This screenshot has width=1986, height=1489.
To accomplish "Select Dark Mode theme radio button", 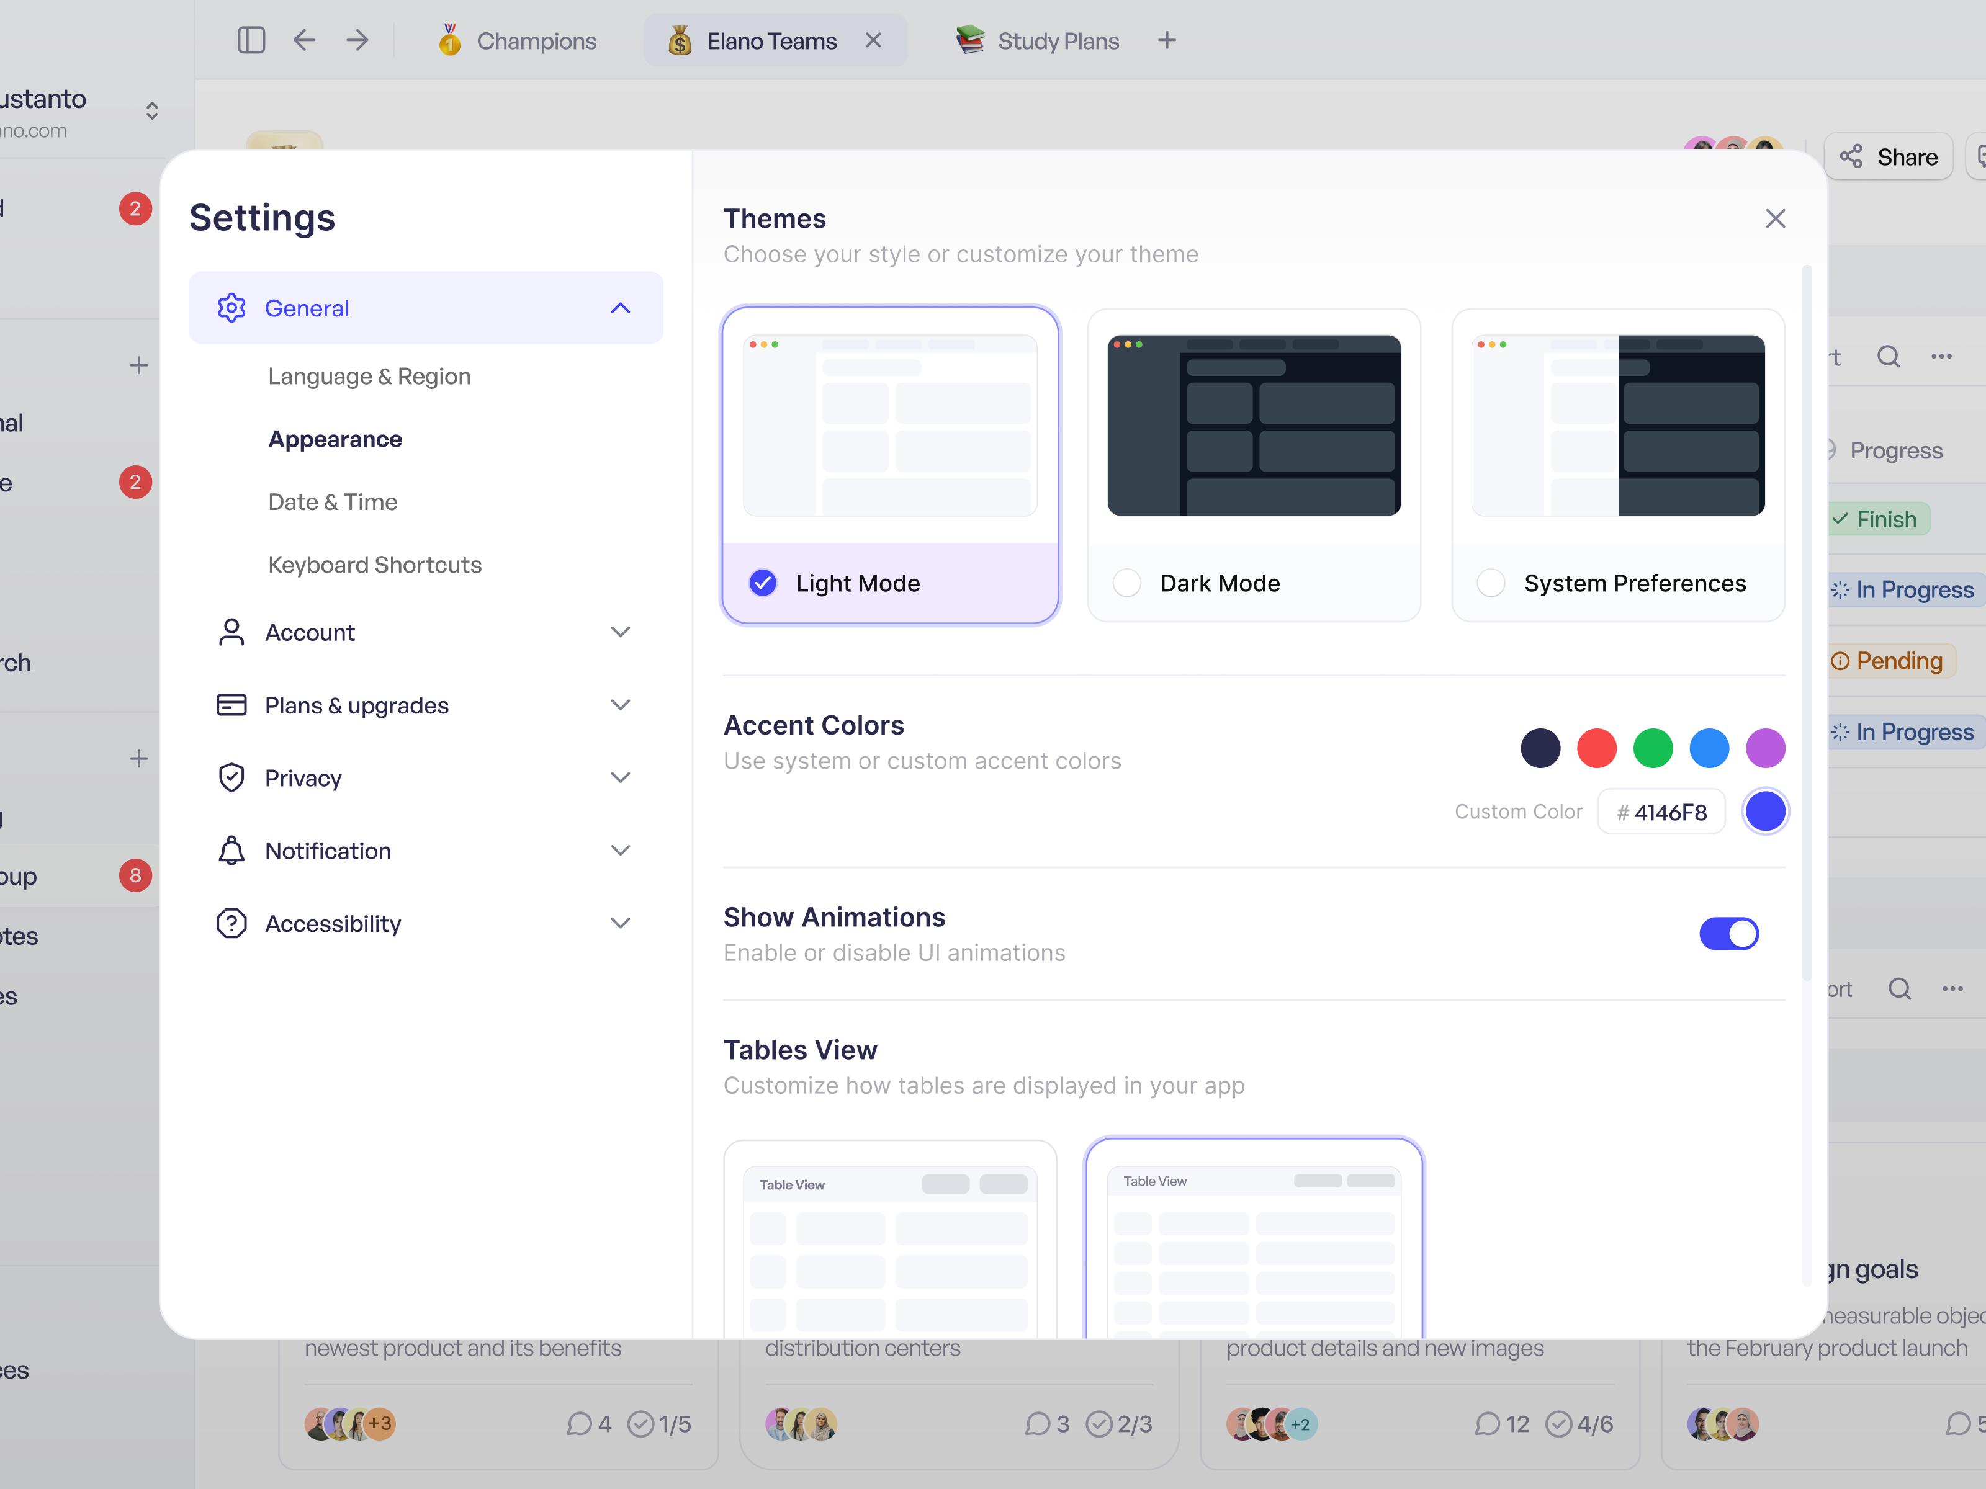I will pos(1126,583).
